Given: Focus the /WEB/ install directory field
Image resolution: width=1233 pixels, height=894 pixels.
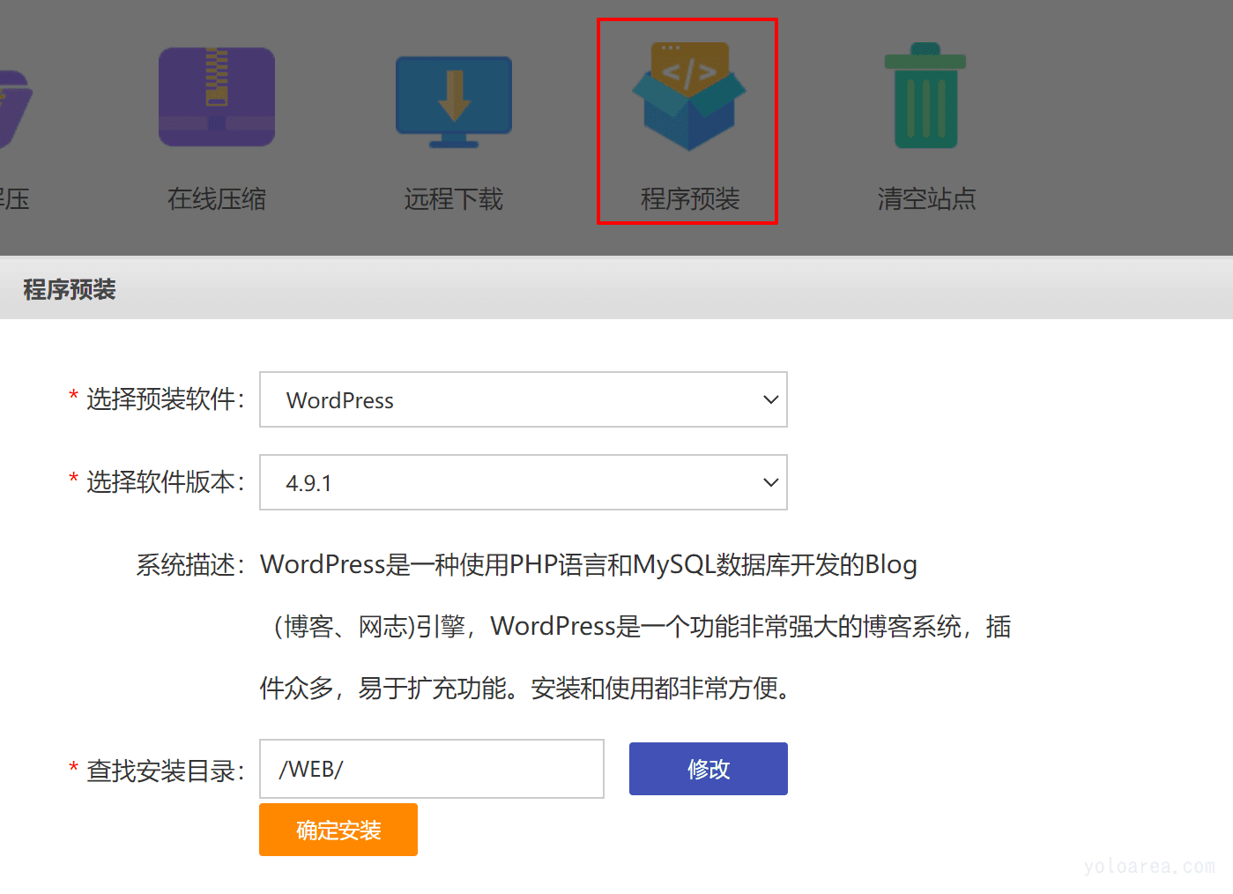Looking at the screenshot, I should click(432, 769).
